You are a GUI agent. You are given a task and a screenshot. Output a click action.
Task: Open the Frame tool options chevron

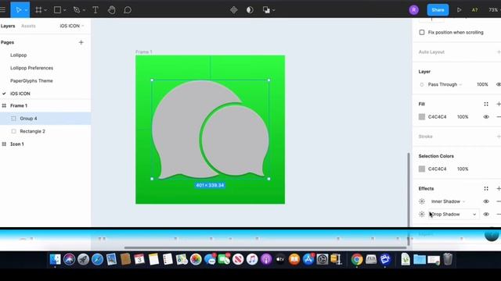(45, 10)
